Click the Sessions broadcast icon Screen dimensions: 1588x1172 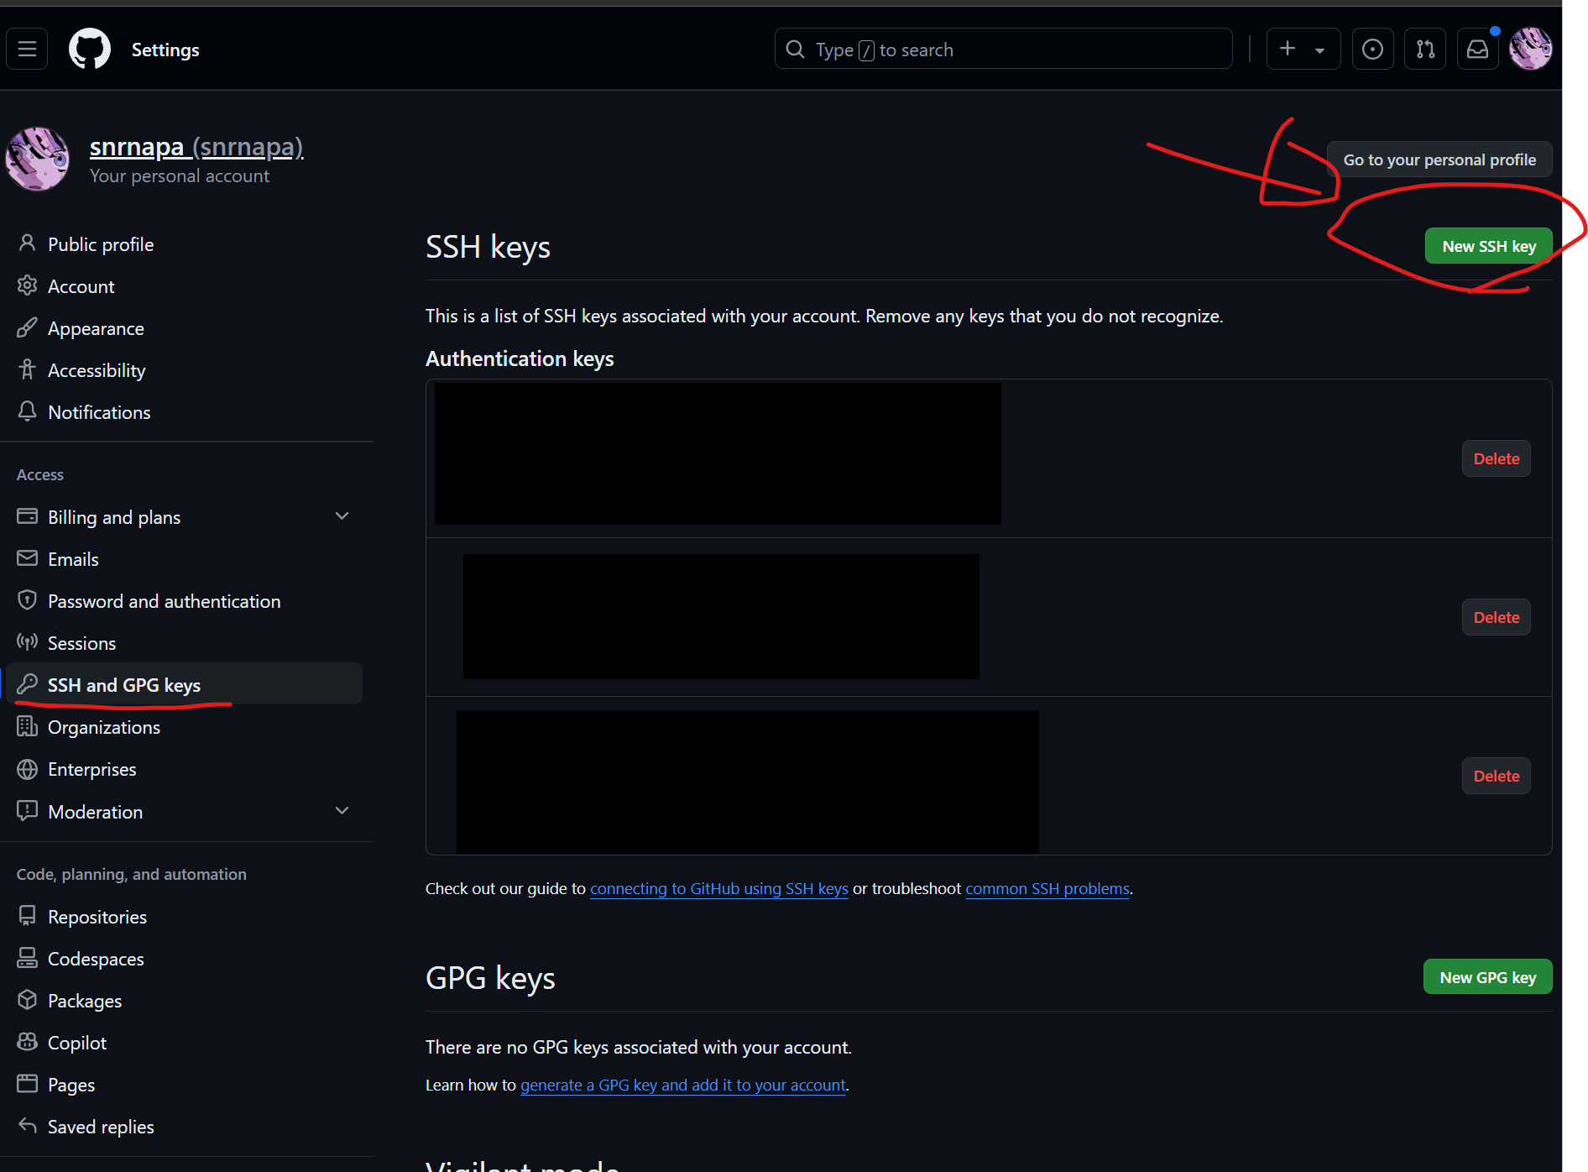click(27, 642)
